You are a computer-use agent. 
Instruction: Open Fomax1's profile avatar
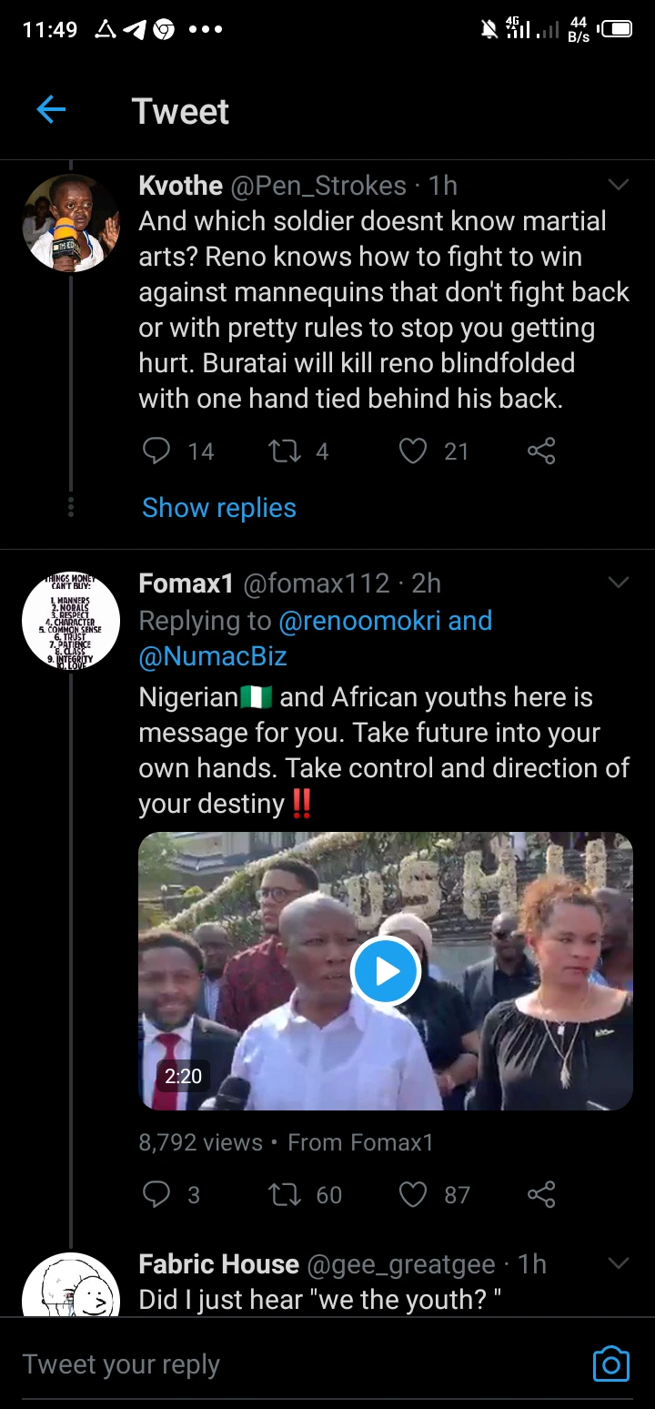tap(71, 621)
